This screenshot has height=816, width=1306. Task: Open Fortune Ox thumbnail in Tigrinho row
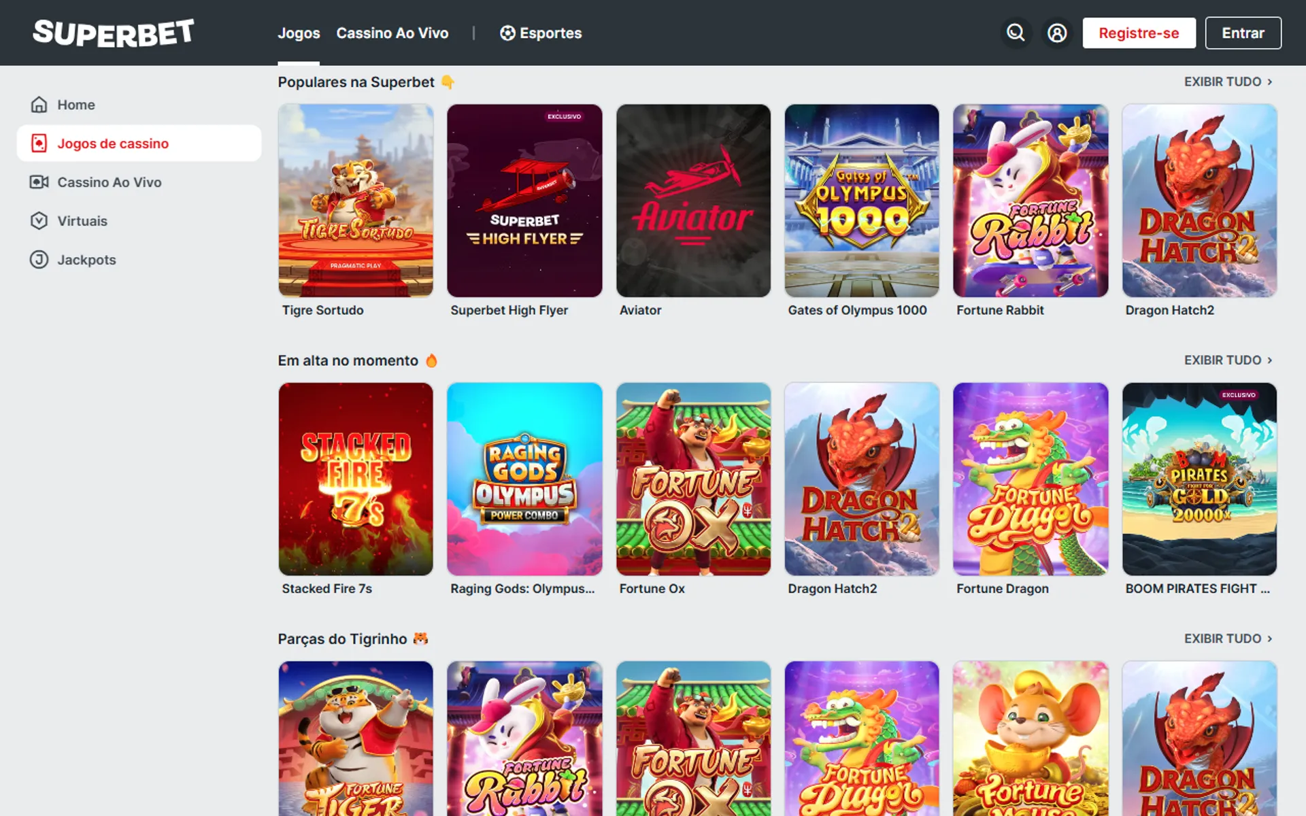pyautogui.click(x=693, y=738)
